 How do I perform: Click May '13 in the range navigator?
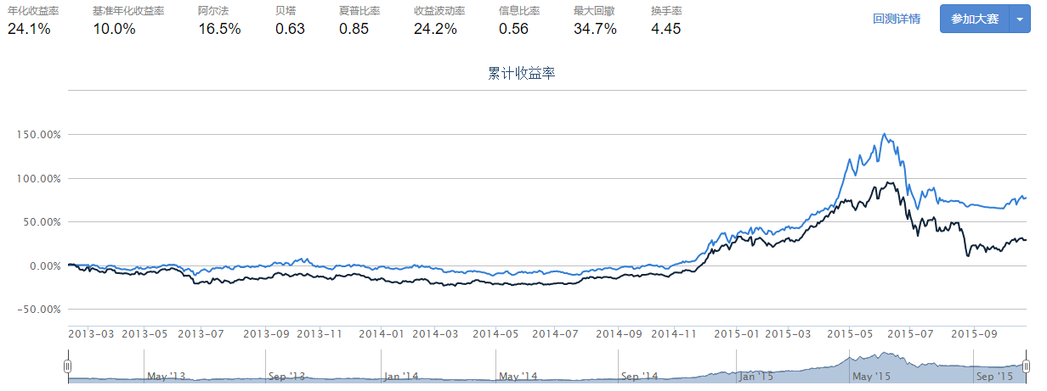coord(167,376)
